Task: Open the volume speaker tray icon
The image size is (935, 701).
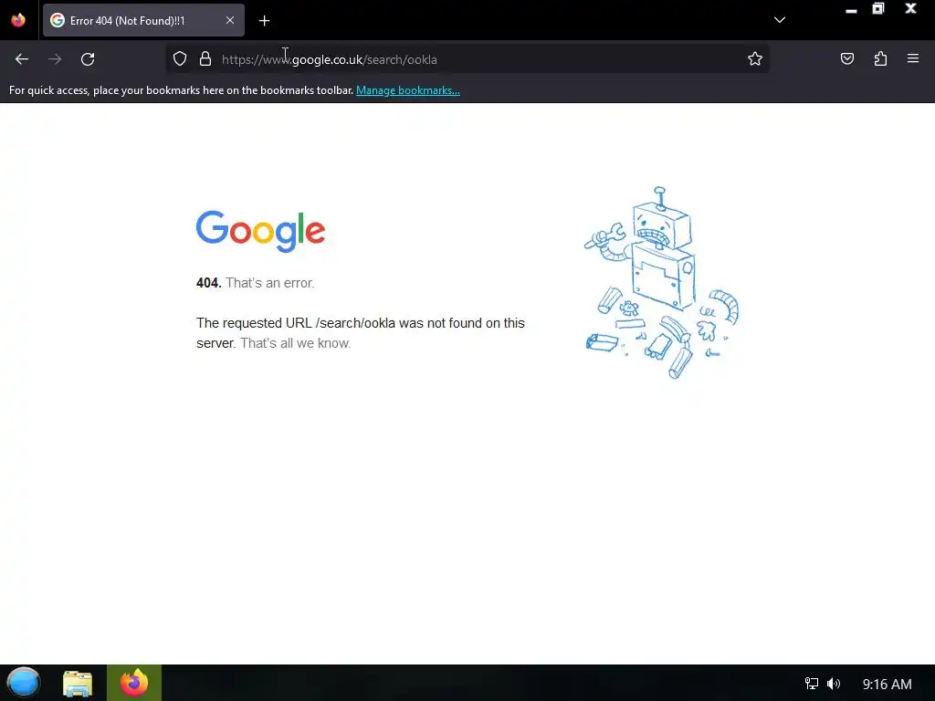Action: (x=834, y=684)
